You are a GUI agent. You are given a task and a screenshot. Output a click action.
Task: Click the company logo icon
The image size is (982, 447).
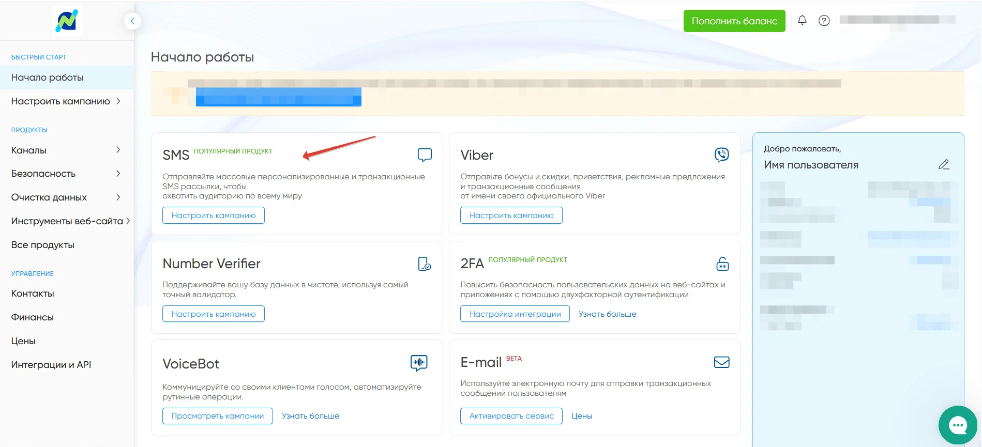[67, 21]
